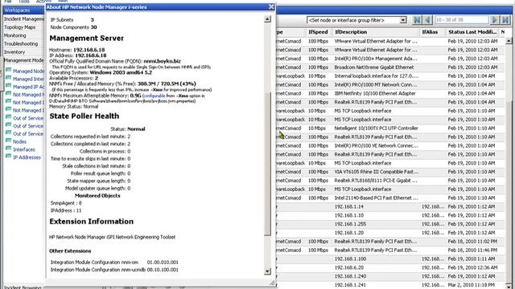Select 'Broadcom NetXtreme Gigabit Ethernet' cell
Viewport: 515px width, 289px height.
(x=374, y=67)
